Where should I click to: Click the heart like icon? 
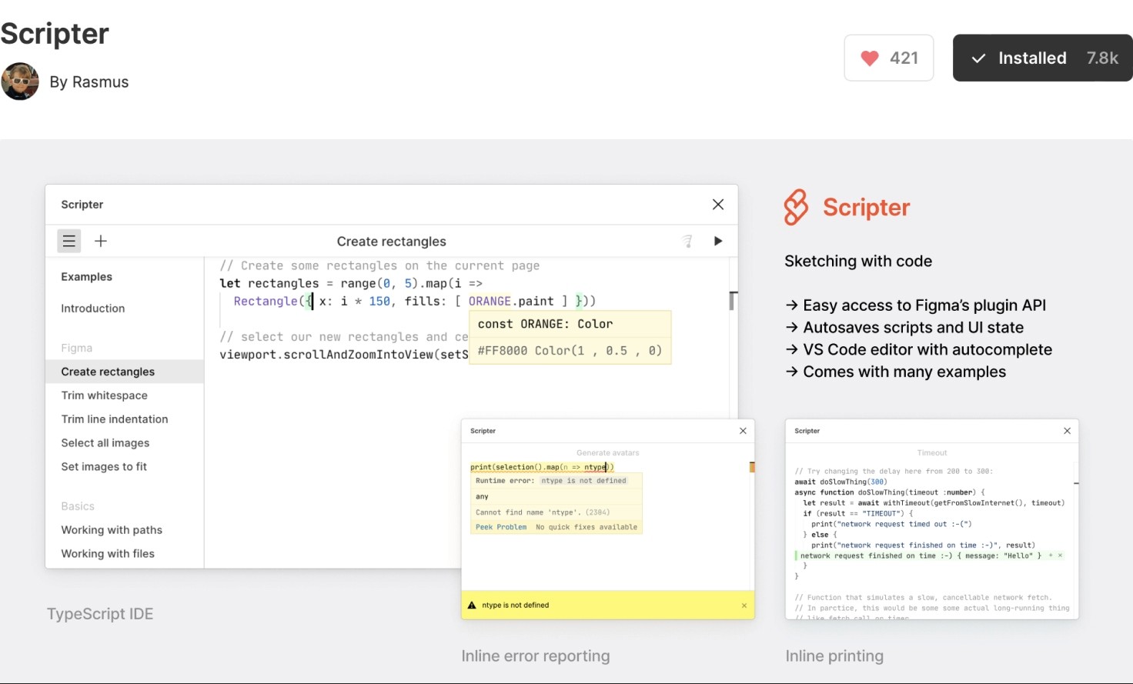pyautogui.click(x=869, y=58)
